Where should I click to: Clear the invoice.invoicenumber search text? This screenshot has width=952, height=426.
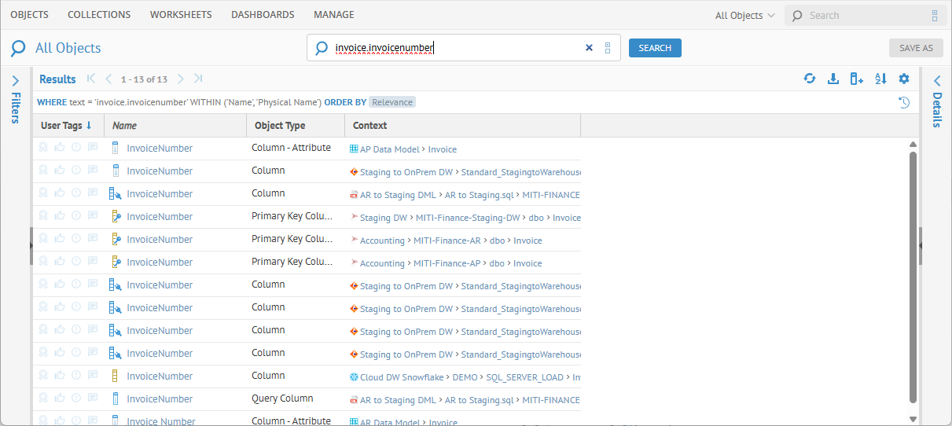pyautogui.click(x=589, y=48)
